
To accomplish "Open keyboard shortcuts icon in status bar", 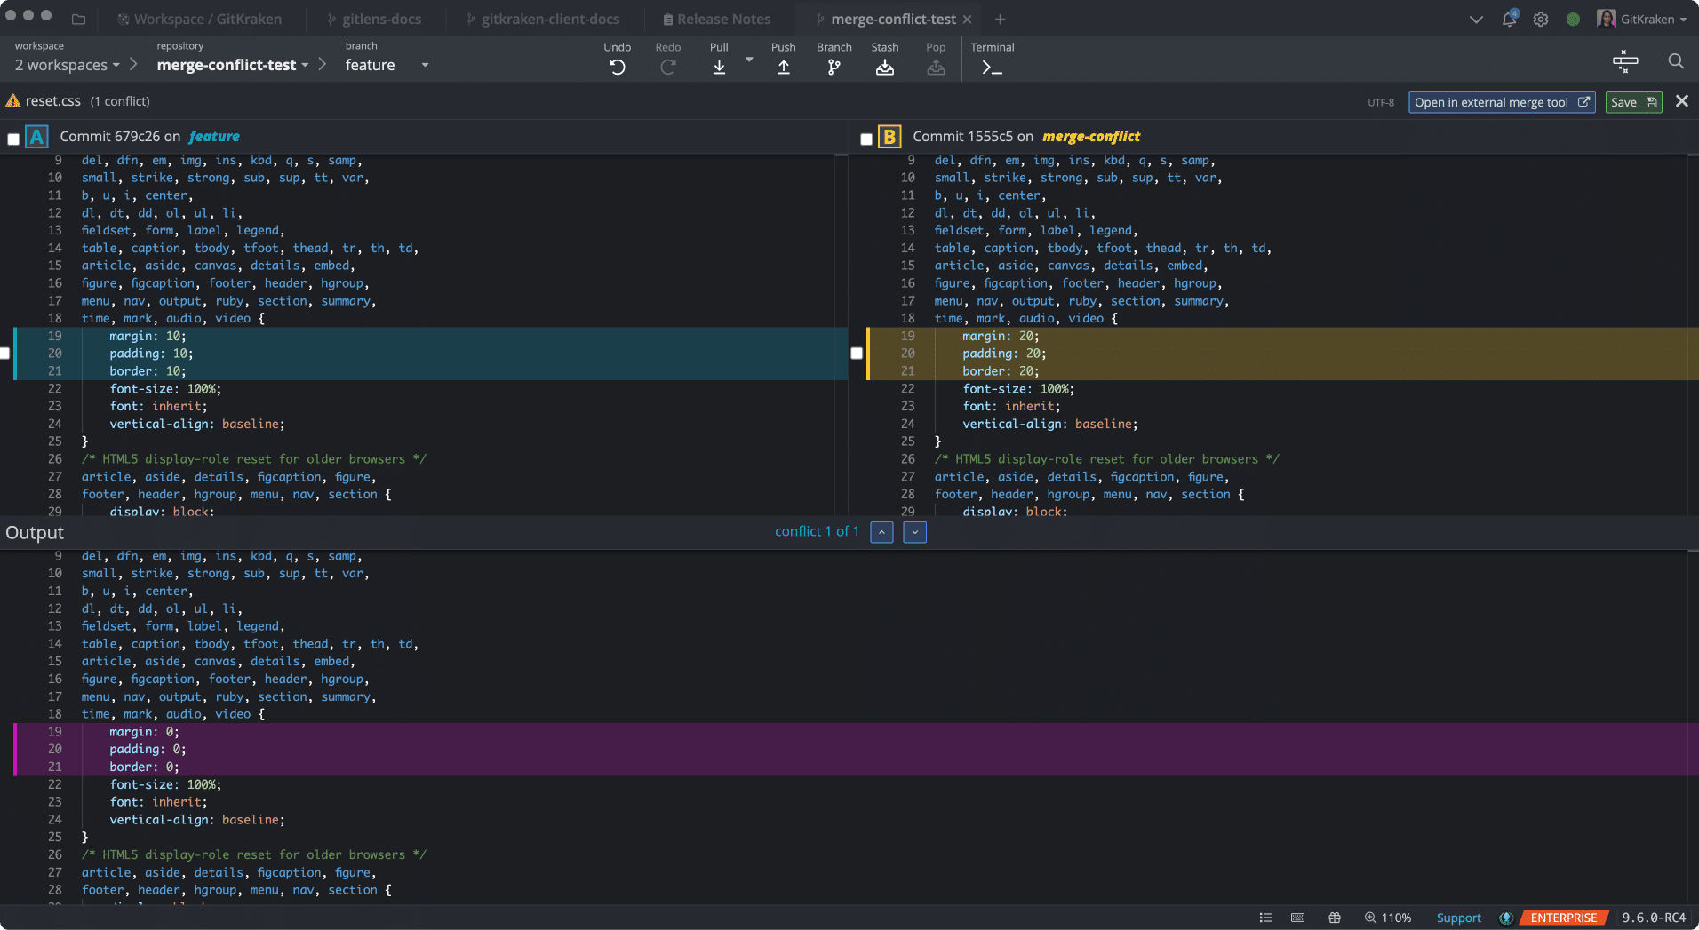I will coord(1297,918).
